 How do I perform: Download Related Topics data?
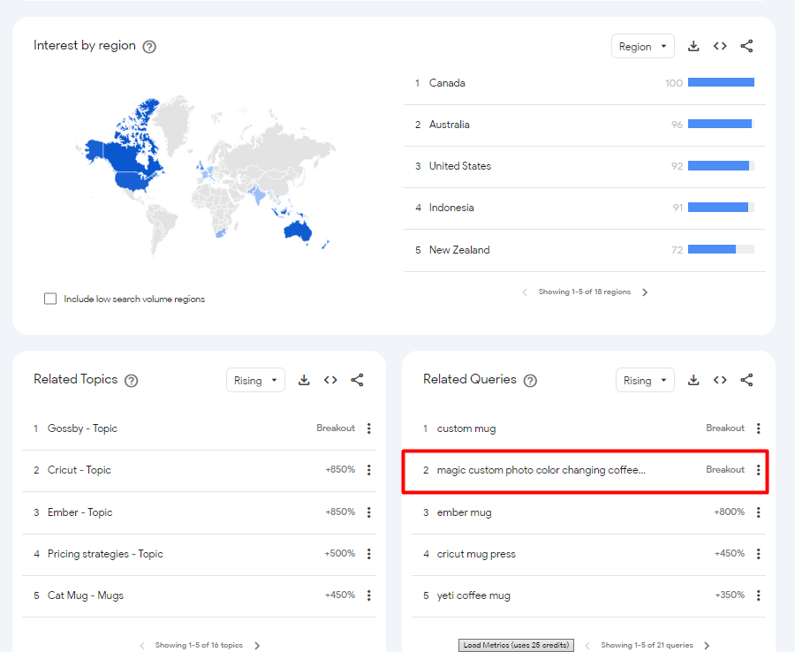304,380
